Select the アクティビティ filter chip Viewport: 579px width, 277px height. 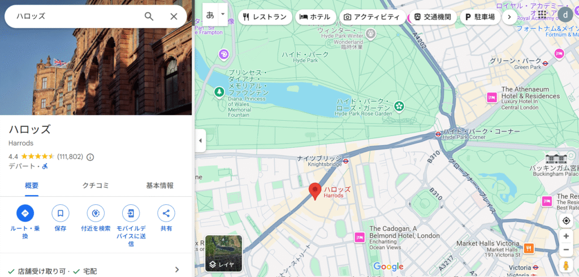tap(372, 17)
